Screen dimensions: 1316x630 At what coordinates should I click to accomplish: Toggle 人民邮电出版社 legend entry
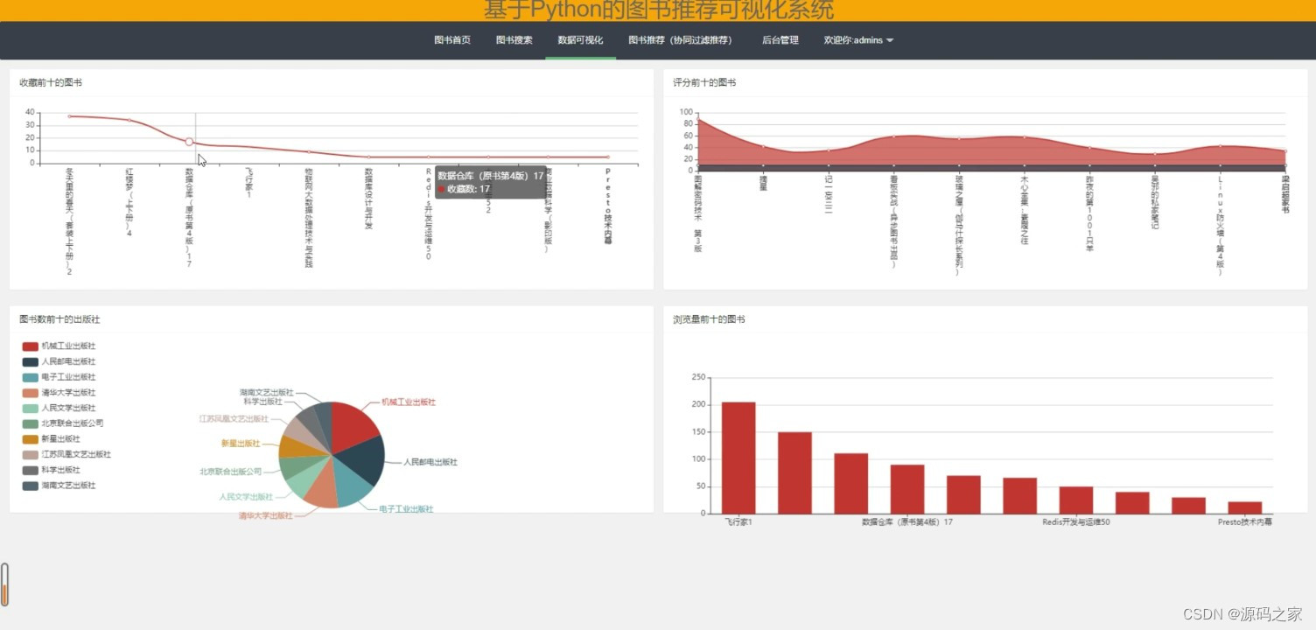click(x=59, y=361)
